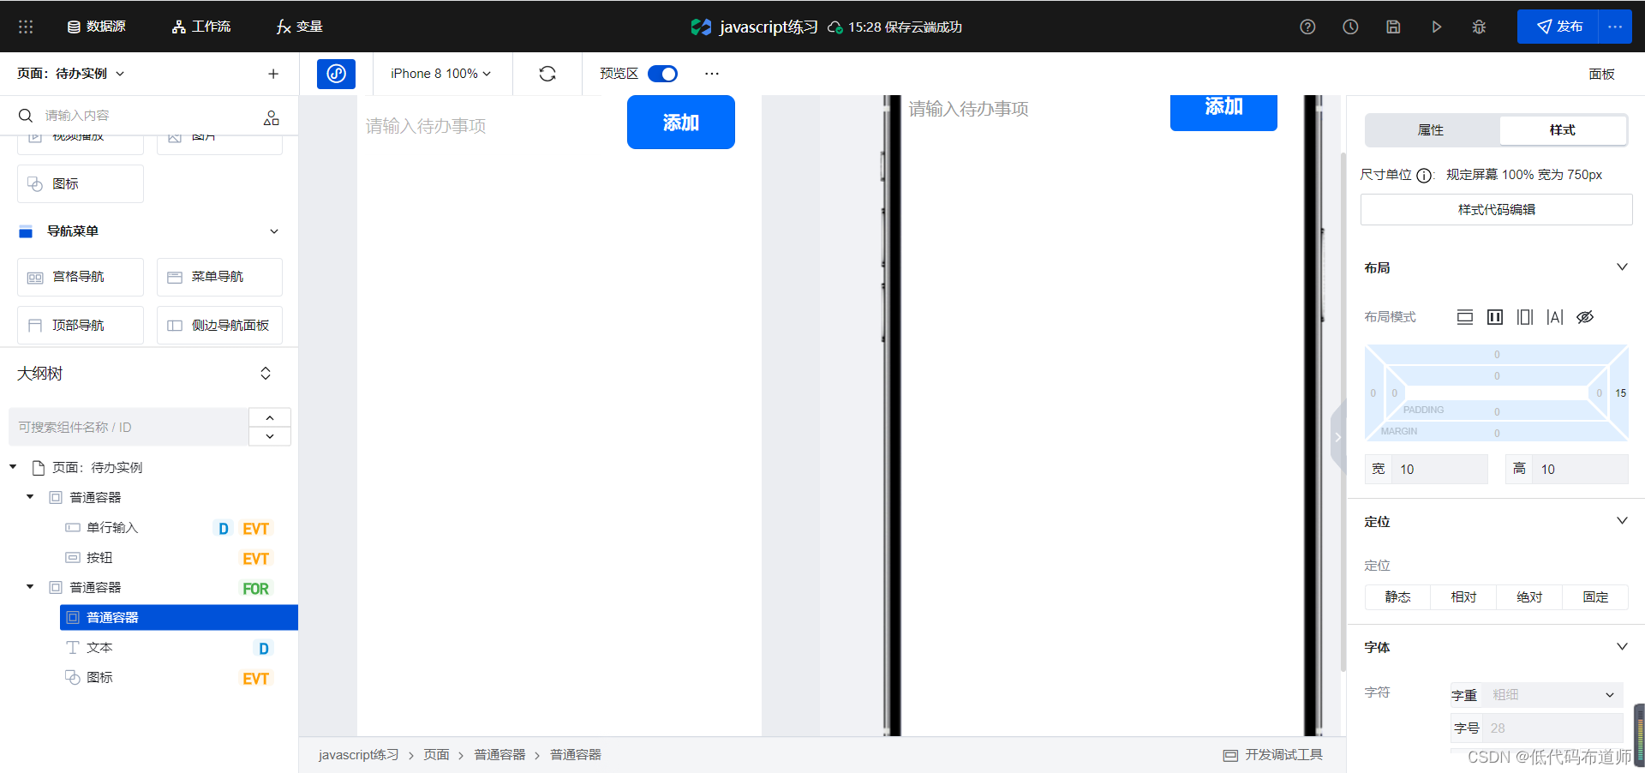This screenshot has height=773, width=1645.
Task: Switch to the 样式 tab
Action: [1563, 130]
